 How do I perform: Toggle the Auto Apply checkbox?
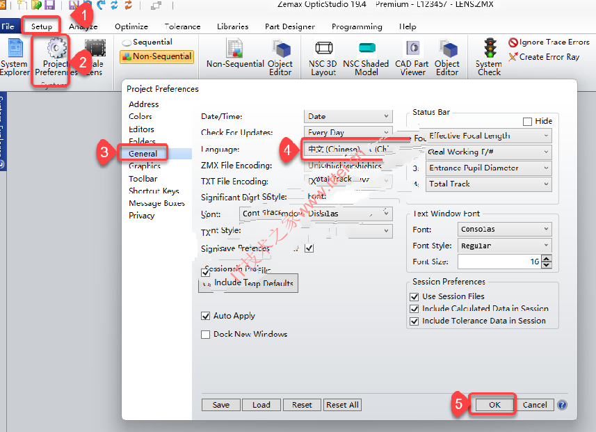pyautogui.click(x=205, y=316)
